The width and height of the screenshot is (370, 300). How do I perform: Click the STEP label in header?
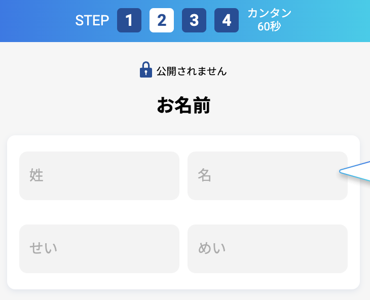point(92,20)
